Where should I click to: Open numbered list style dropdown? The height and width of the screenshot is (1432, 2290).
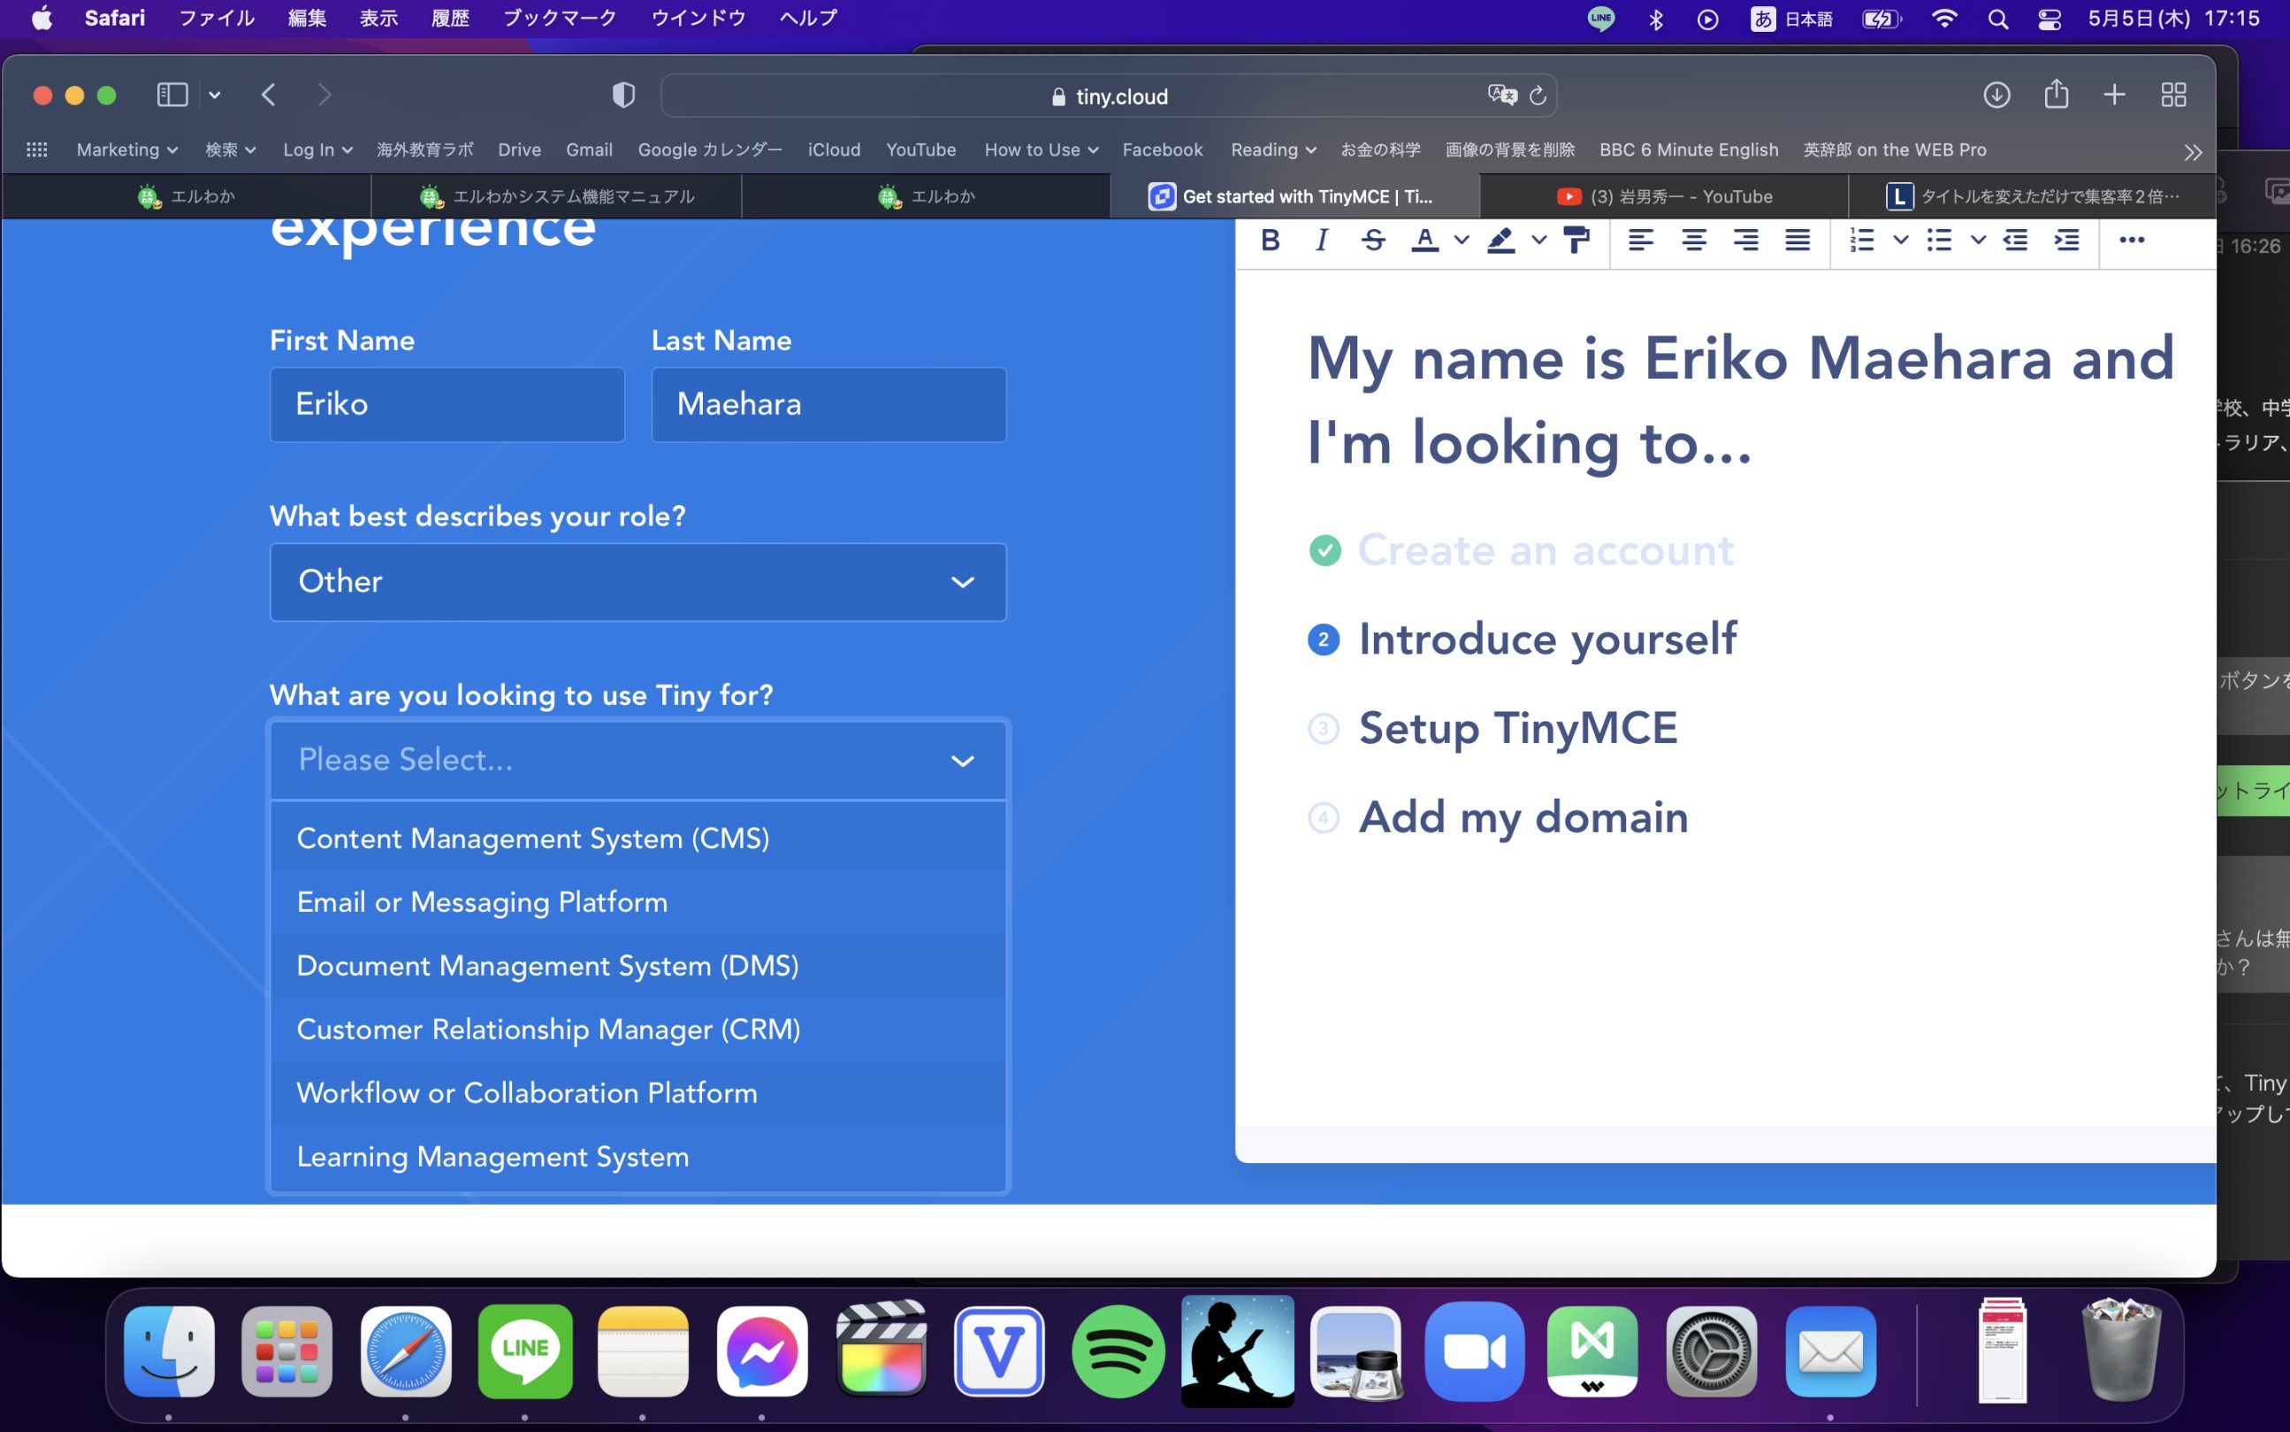pyautogui.click(x=1901, y=241)
